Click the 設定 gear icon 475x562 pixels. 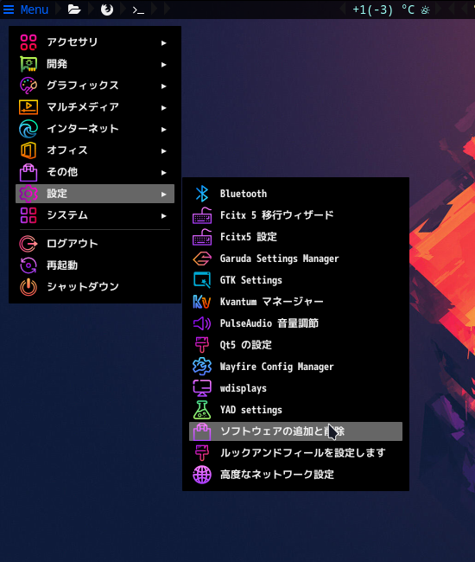point(28,194)
